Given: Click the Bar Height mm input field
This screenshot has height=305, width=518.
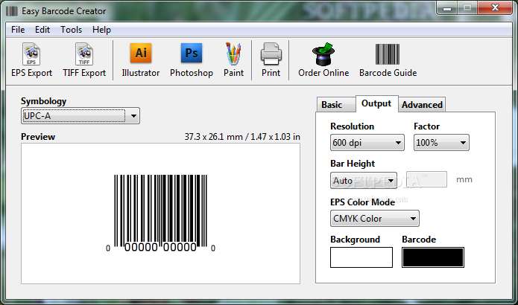Looking at the screenshot, I should (426, 179).
